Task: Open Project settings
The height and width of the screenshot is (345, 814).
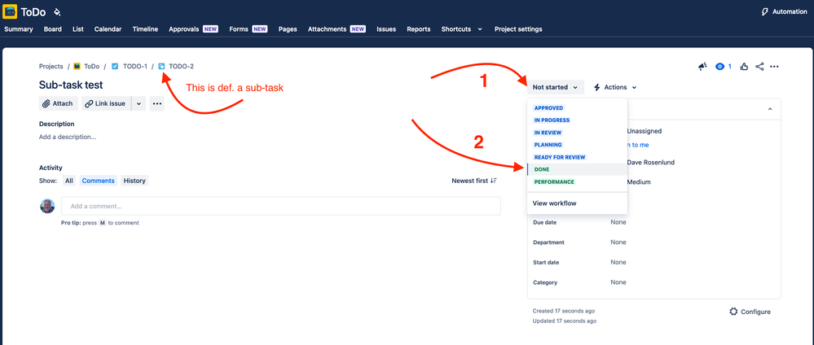Action: pos(518,29)
